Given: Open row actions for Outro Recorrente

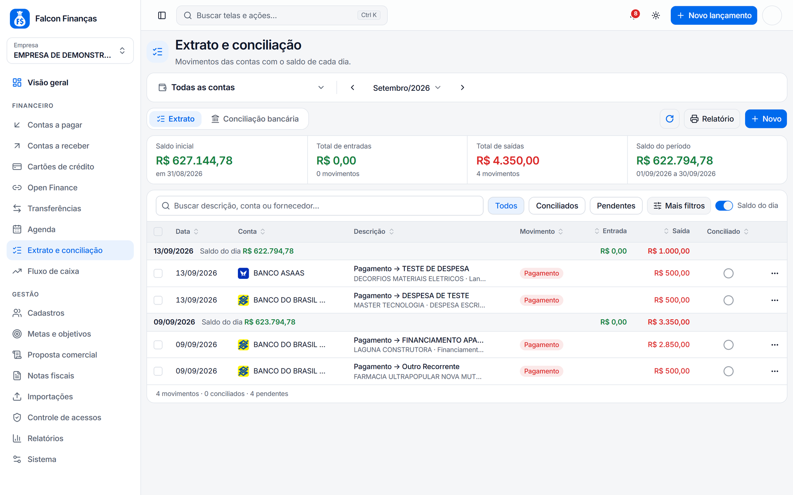Looking at the screenshot, I should point(774,371).
